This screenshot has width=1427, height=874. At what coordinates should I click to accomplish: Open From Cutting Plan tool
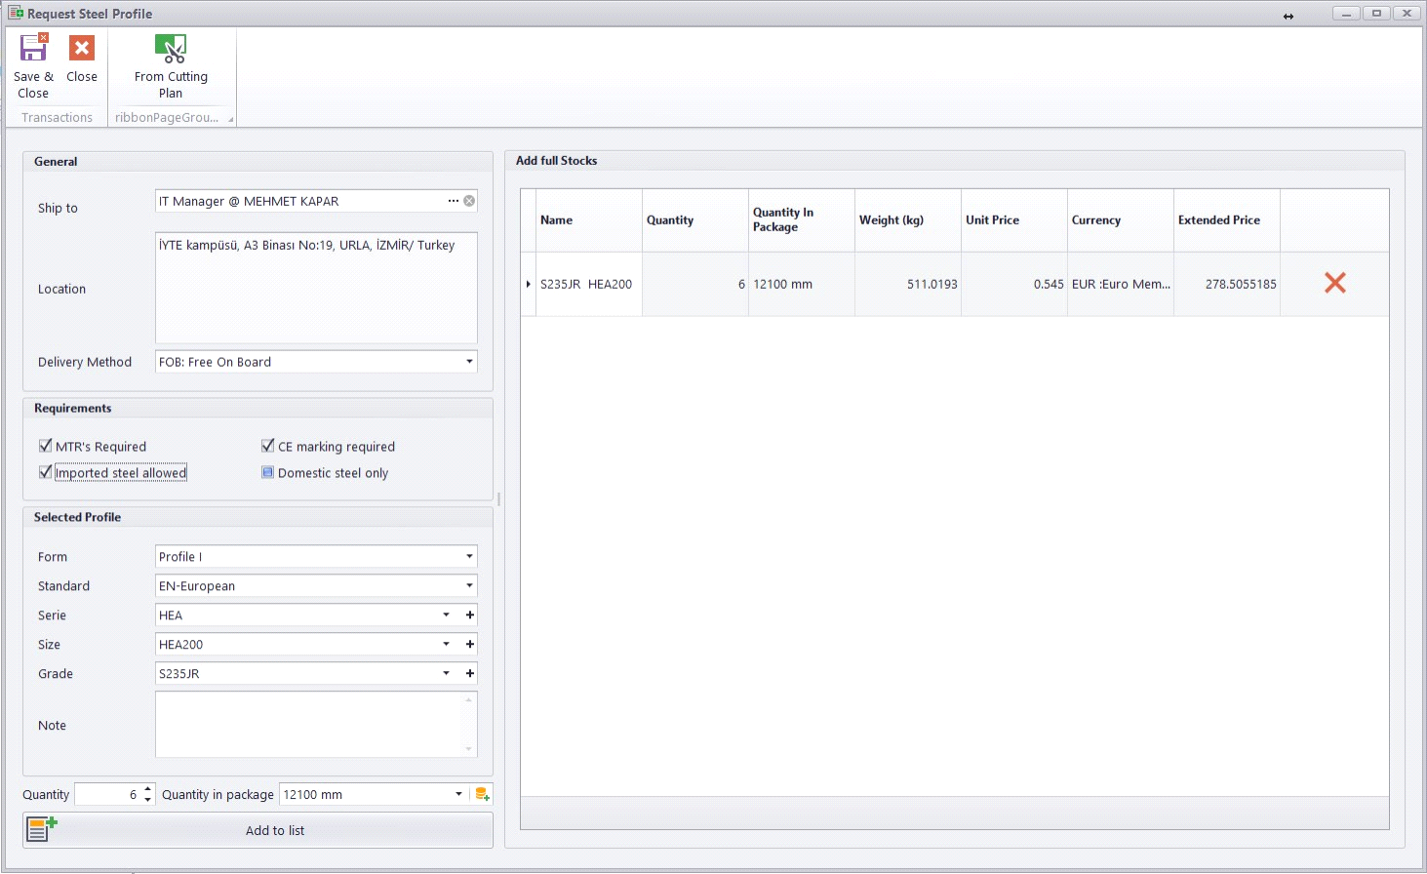pos(171,49)
